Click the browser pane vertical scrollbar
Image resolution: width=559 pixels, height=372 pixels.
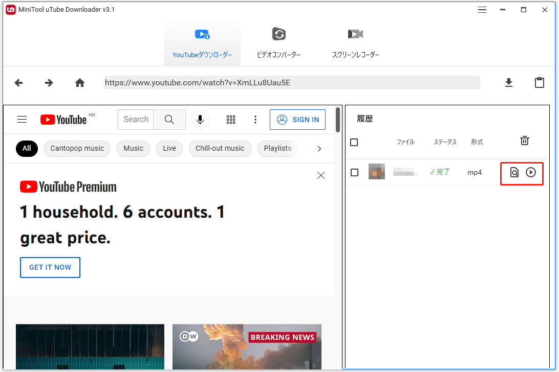tap(338, 120)
